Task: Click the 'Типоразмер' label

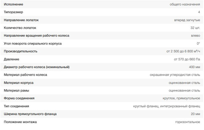Action: pos(14,12)
